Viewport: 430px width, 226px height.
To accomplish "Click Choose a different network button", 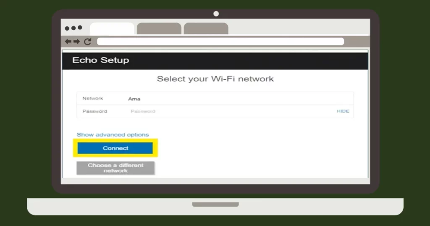I will click(x=115, y=168).
